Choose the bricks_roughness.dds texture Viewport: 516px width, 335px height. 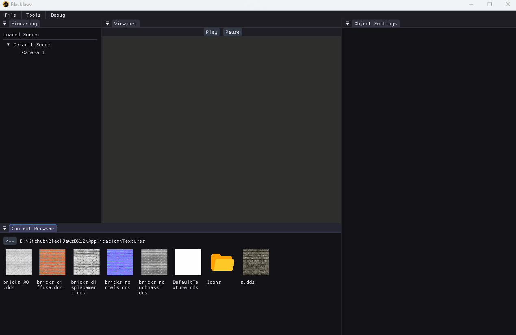point(154,262)
